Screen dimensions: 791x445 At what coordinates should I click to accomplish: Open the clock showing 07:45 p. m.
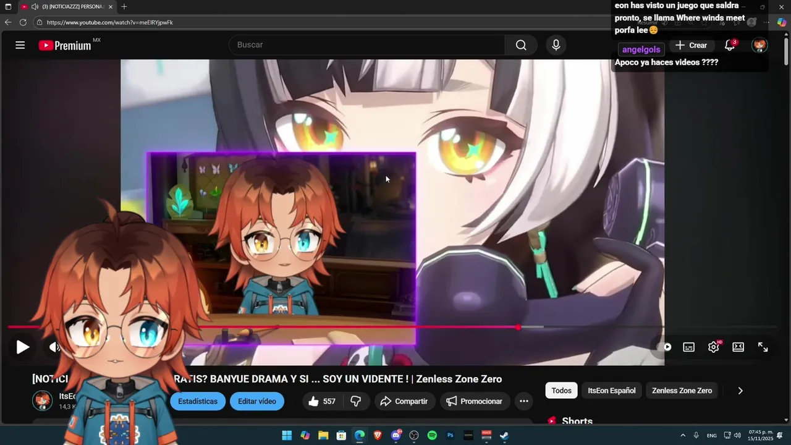pyautogui.click(x=761, y=435)
